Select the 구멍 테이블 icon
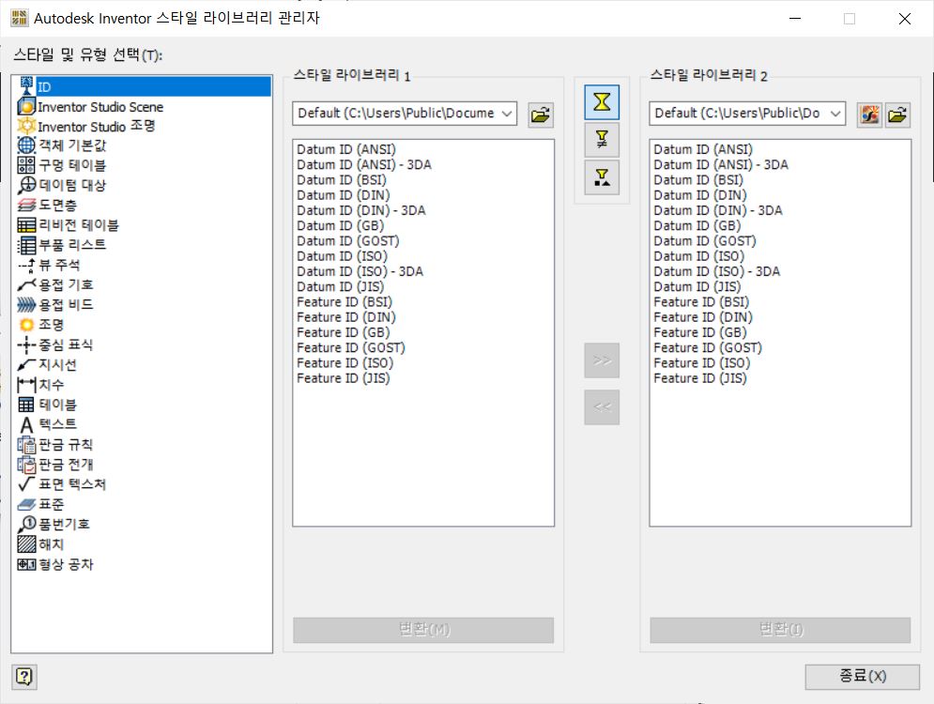 point(27,165)
